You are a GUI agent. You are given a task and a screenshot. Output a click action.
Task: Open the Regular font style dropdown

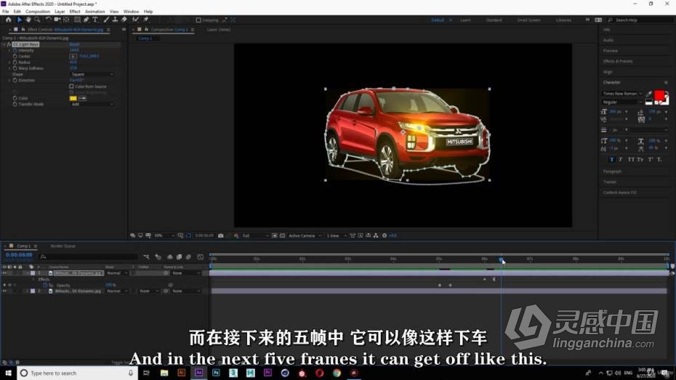pos(622,102)
